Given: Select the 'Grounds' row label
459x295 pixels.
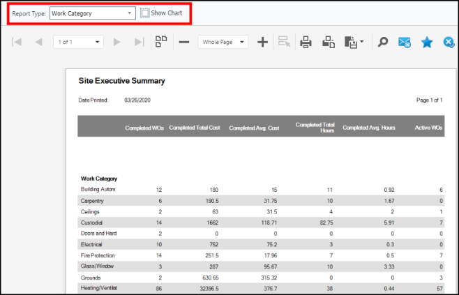Looking at the screenshot, I should pos(91,278).
